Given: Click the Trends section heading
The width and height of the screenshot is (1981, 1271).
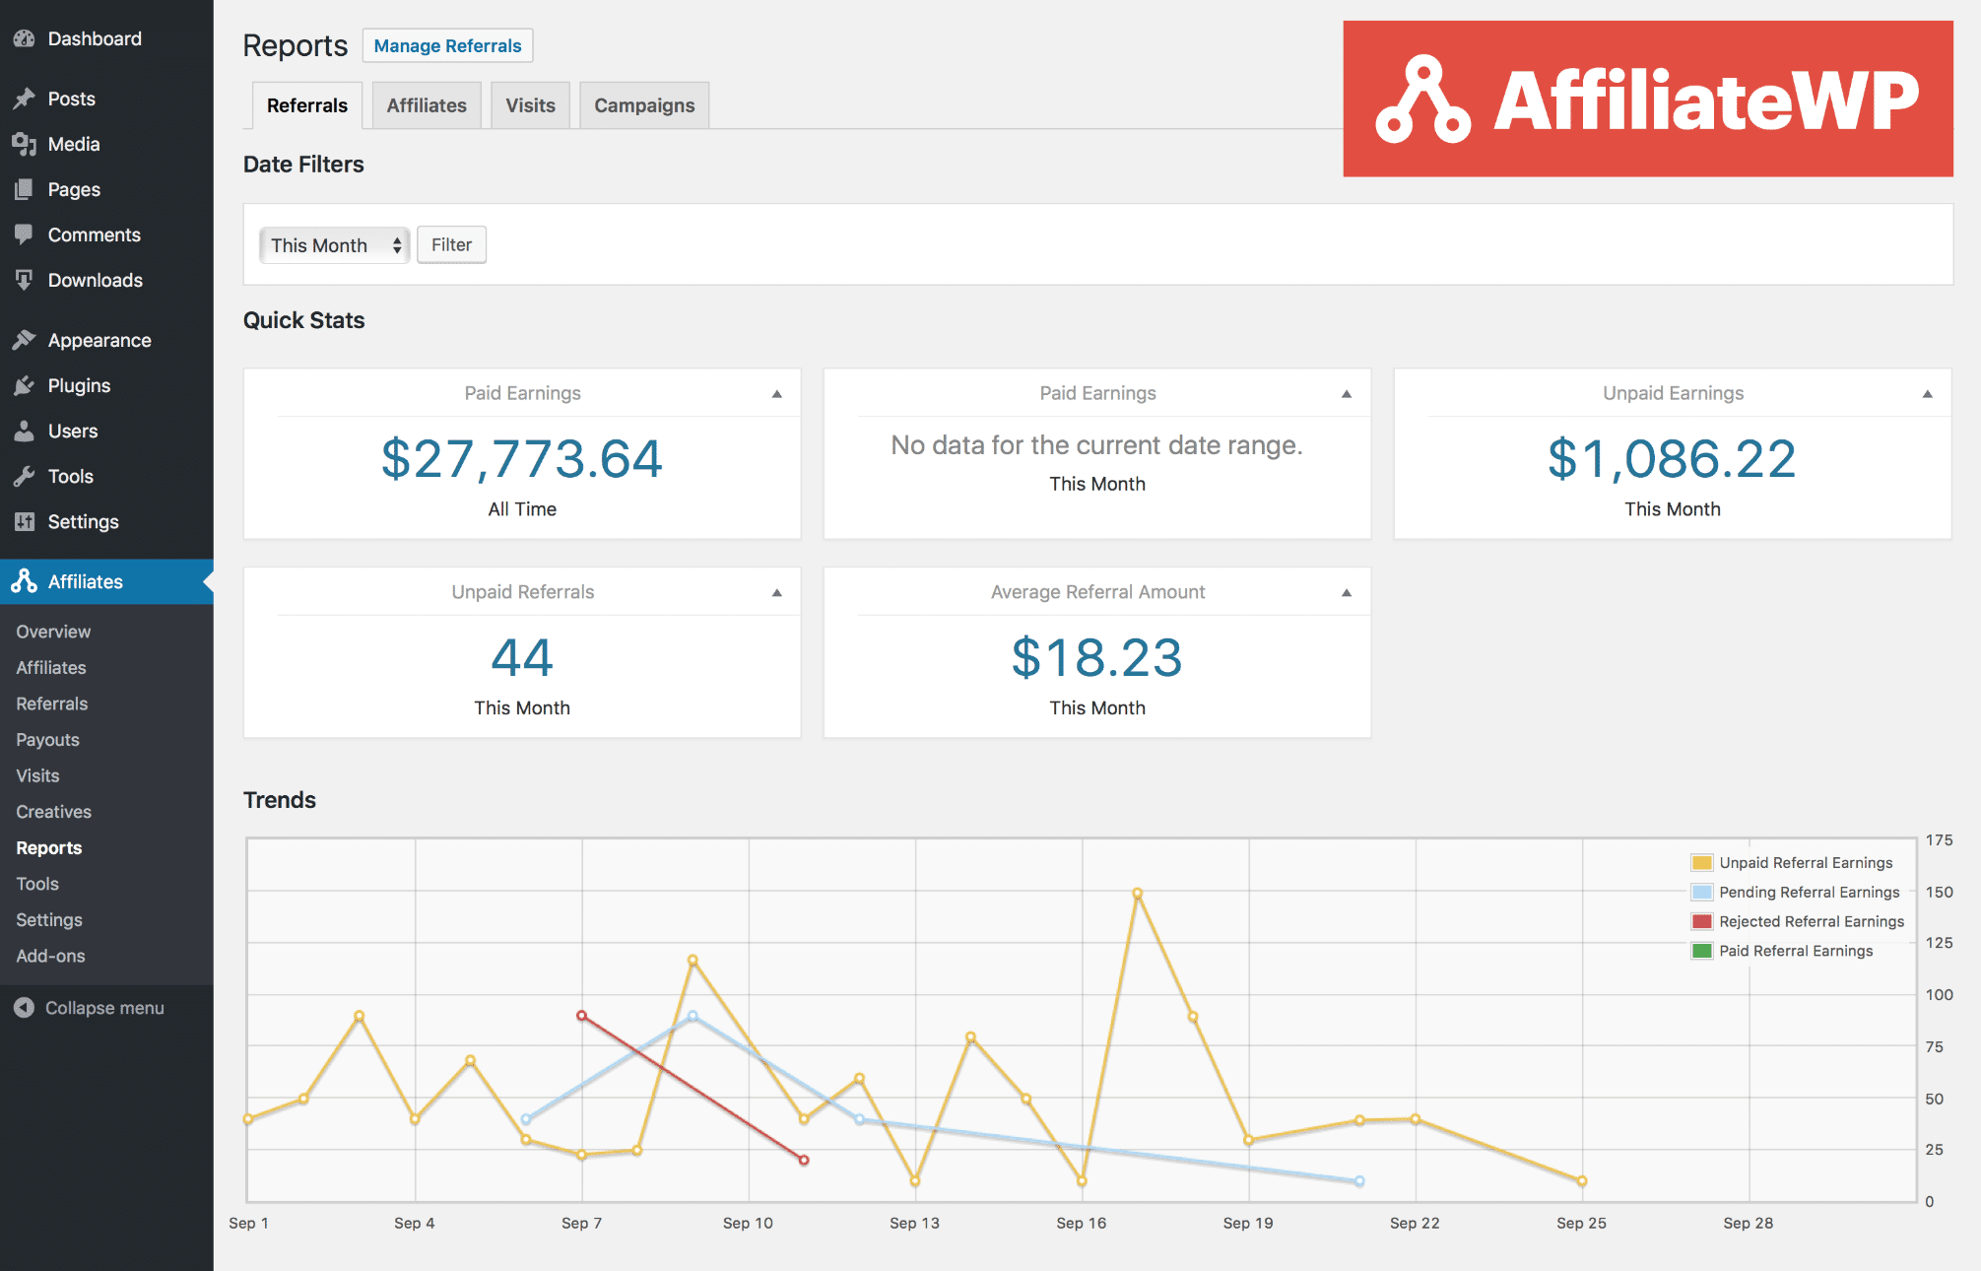Looking at the screenshot, I should point(280,800).
